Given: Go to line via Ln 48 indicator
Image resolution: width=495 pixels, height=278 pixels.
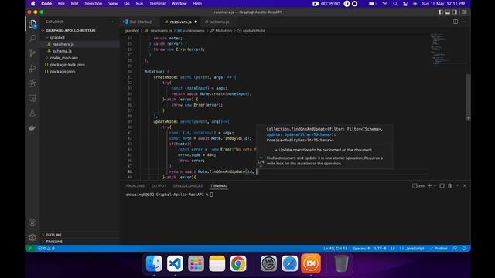Looking at the screenshot, I should click(x=335, y=249).
